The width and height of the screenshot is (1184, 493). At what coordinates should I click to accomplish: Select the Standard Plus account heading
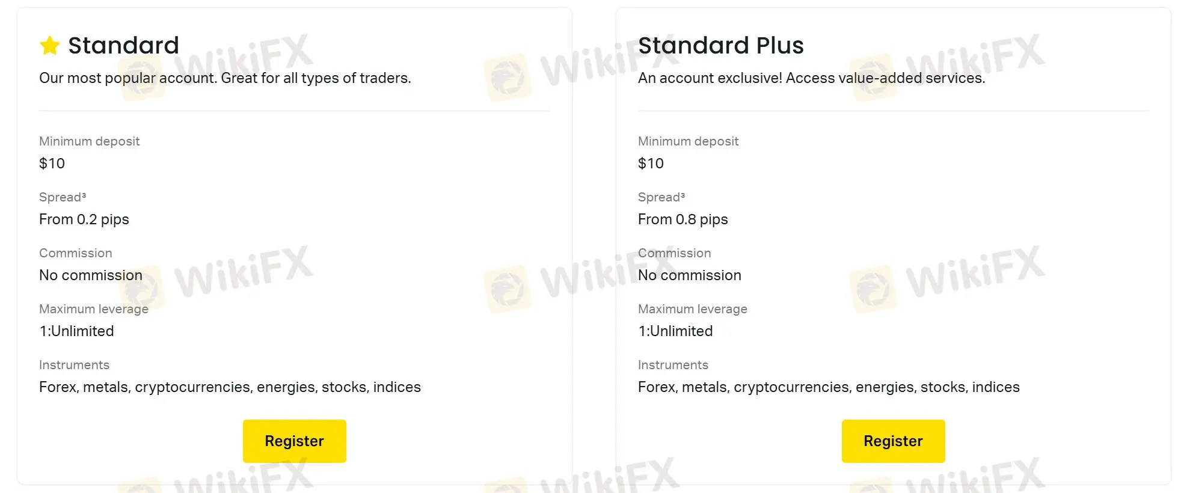720,46
